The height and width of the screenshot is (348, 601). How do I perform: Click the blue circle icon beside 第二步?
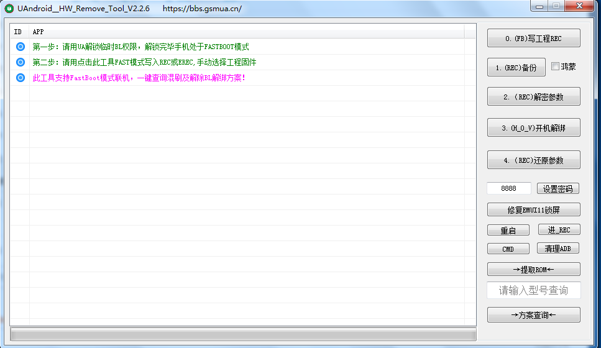click(x=21, y=62)
